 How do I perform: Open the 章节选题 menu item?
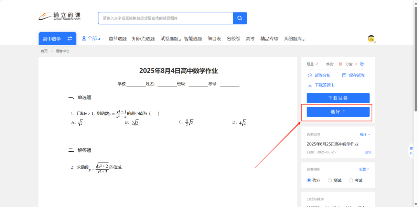click(x=118, y=39)
